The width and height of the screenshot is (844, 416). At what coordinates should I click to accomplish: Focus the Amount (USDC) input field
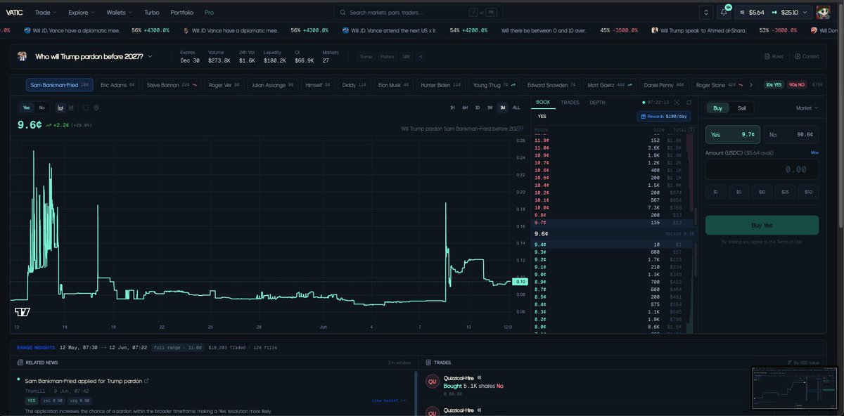coord(762,169)
